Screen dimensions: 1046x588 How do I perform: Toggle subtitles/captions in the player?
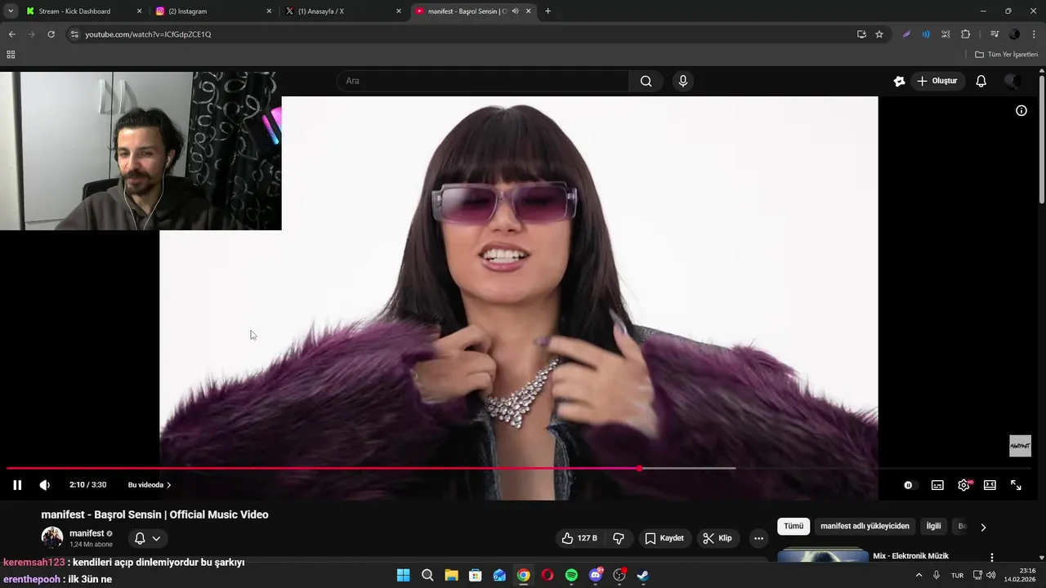937,485
